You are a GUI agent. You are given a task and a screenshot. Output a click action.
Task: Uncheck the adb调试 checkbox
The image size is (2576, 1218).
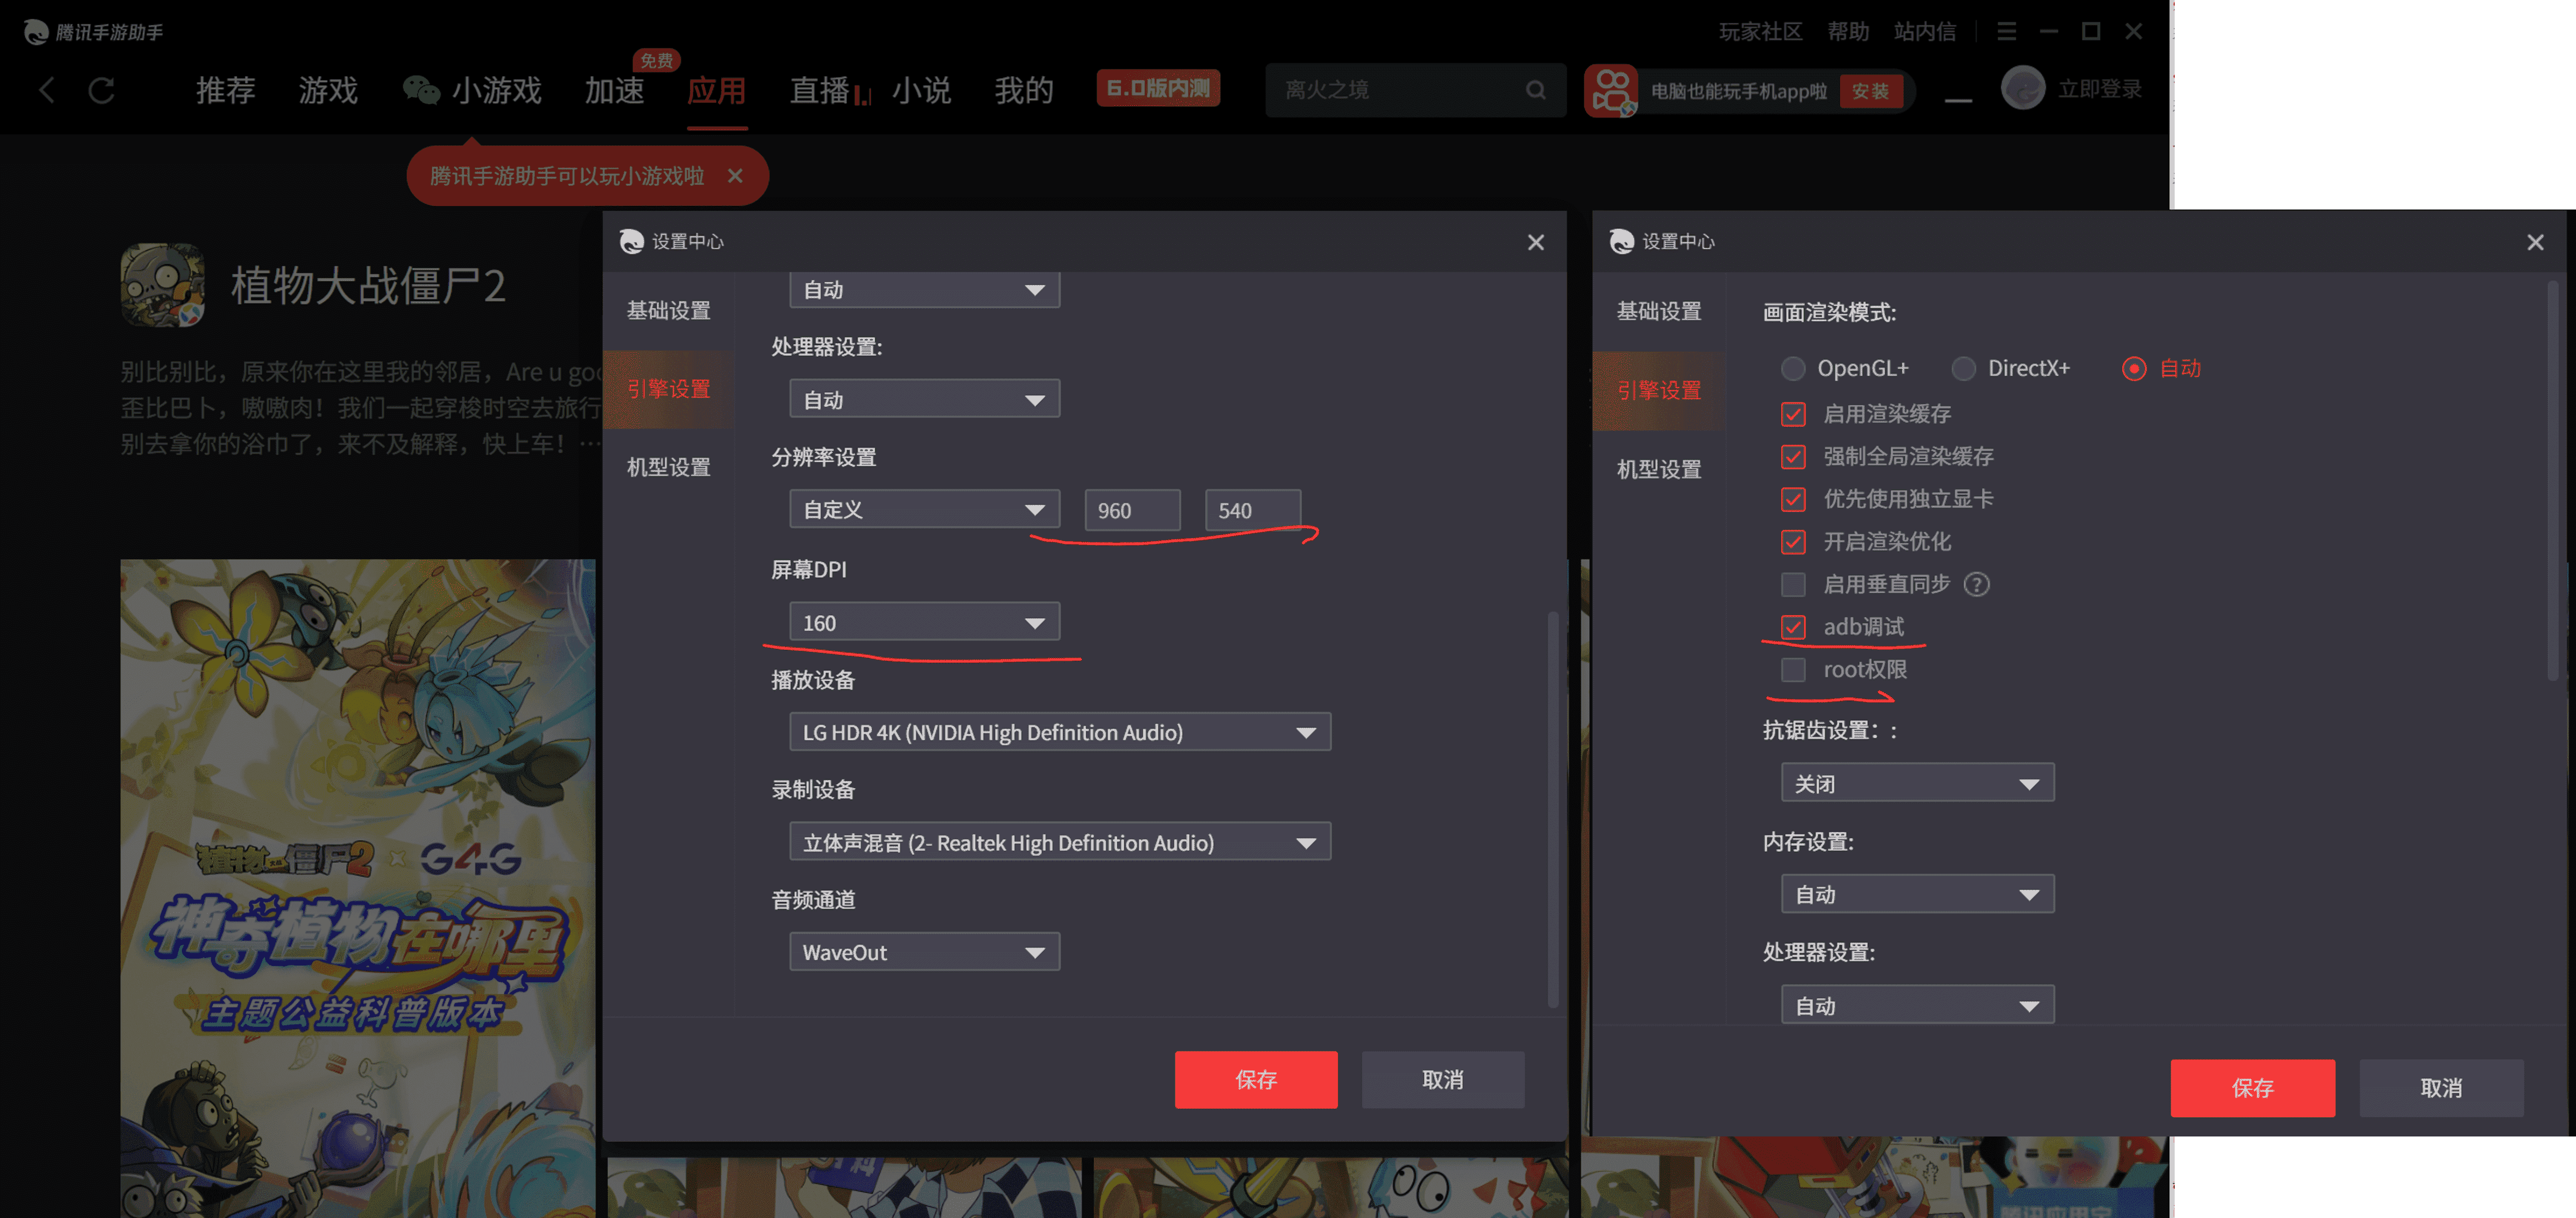tap(1793, 627)
